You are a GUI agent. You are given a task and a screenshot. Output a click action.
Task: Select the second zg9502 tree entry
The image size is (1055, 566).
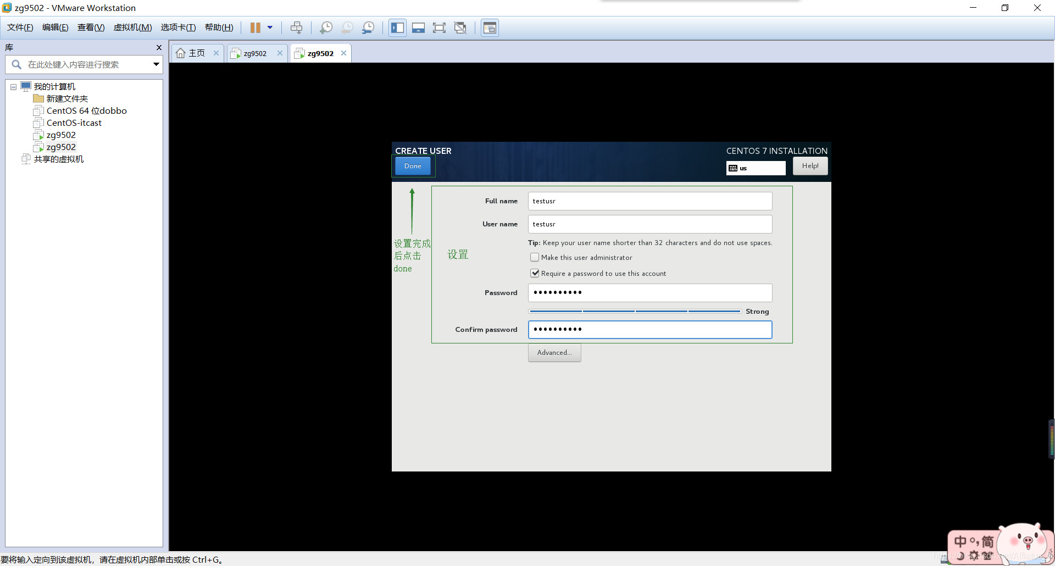pyautogui.click(x=61, y=147)
